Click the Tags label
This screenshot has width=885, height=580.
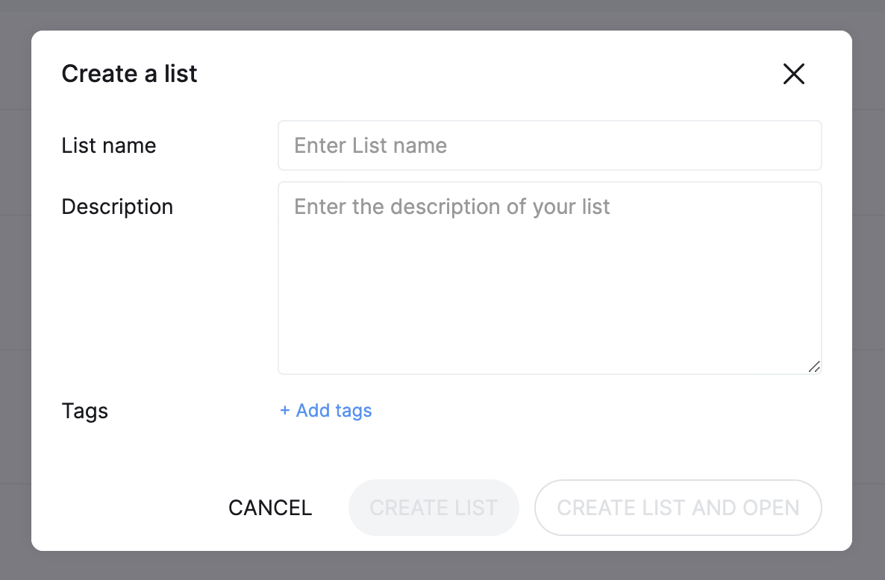[x=84, y=411]
